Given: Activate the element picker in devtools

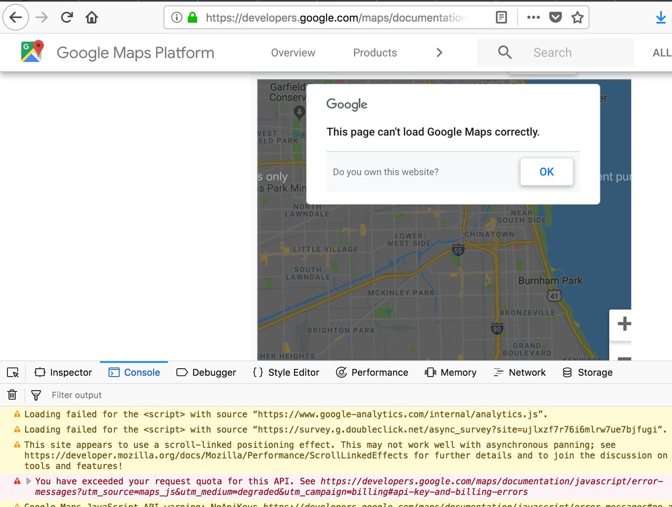Looking at the screenshot, I should [13, 373].
